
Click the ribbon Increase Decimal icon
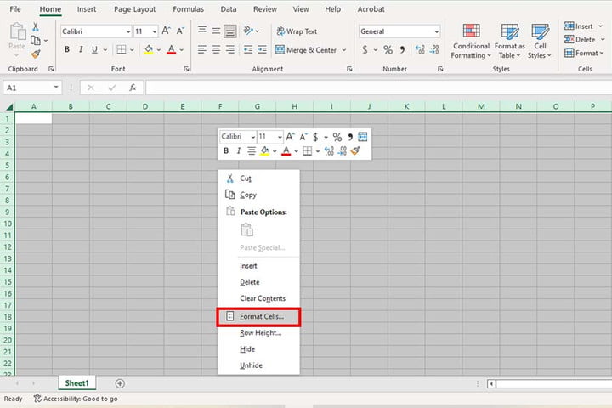tap(420, 49)
